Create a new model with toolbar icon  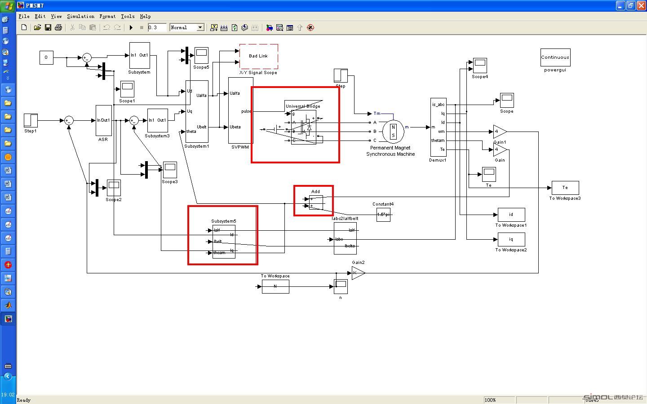click(24, 27)
